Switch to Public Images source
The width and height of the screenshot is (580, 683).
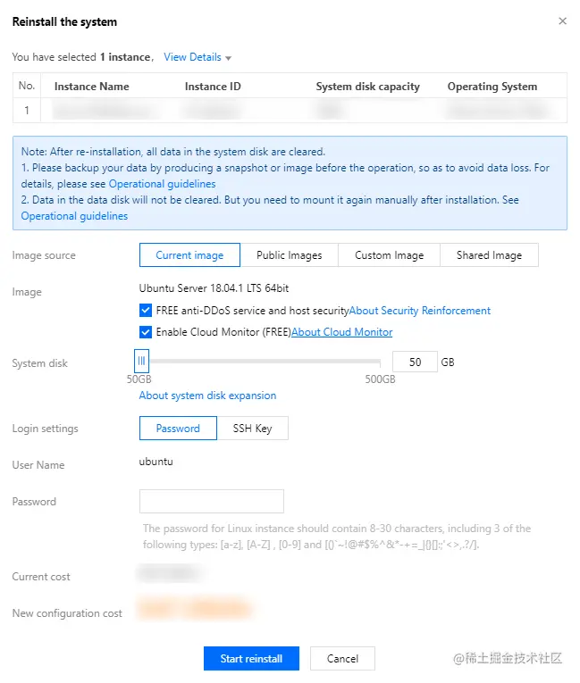pyautogui.click(x=289, y=254)
